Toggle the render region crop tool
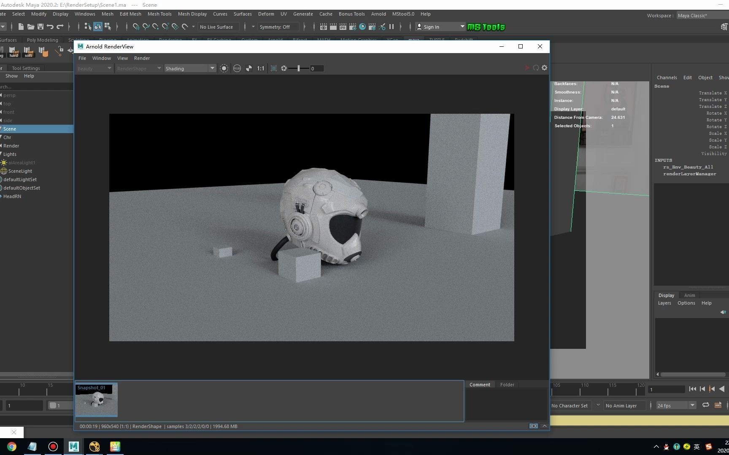Viewport: 729px width, 455px height. 273,68
